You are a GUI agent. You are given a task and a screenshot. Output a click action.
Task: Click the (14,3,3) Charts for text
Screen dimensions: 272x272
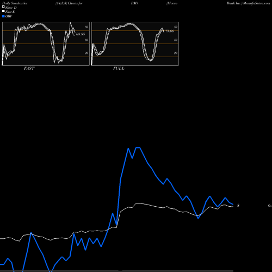69,3
